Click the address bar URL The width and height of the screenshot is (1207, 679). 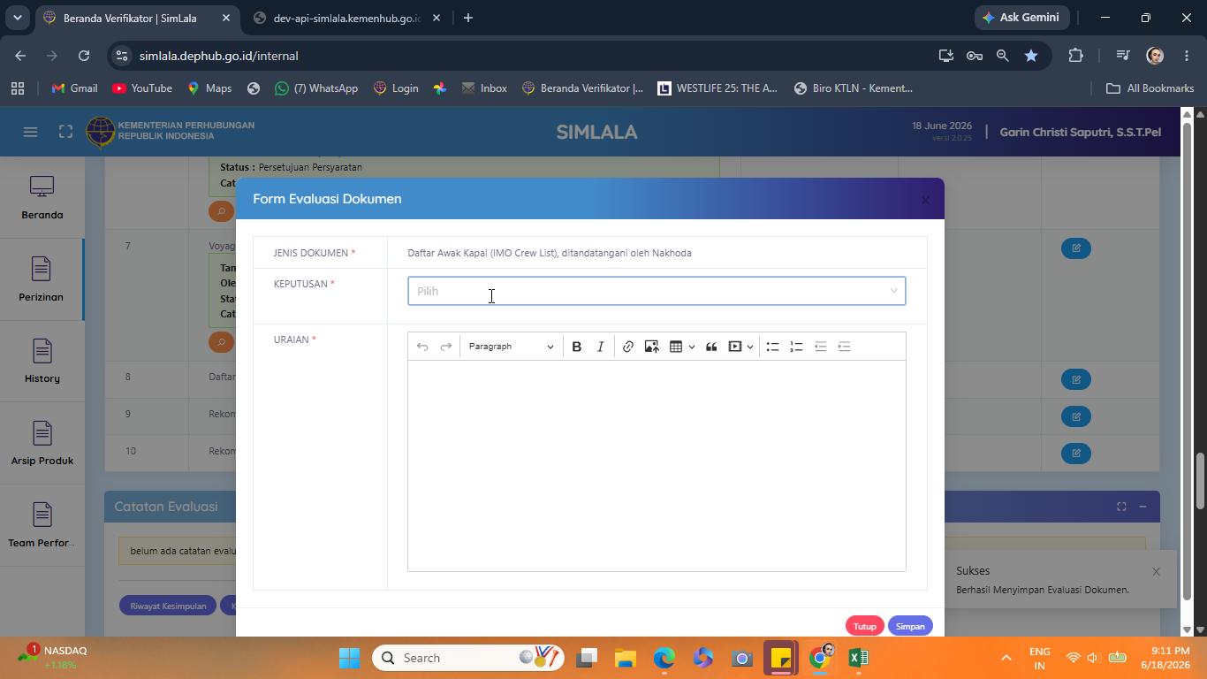218,56
